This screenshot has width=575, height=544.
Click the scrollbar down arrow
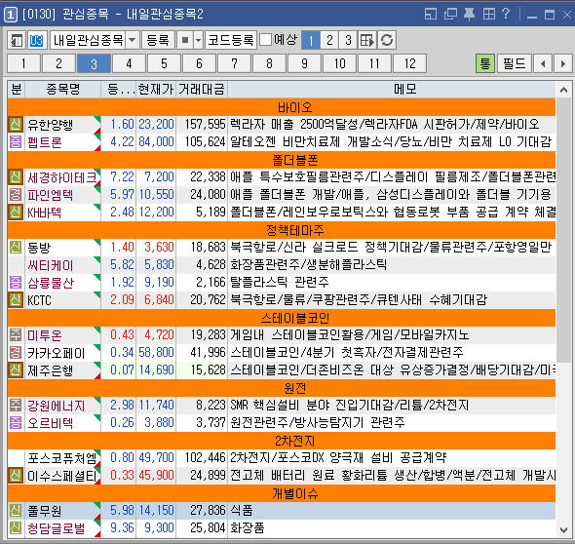pos(564,529)
